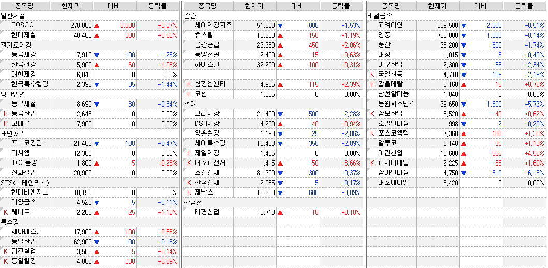Click the K marker beside 동국산업

click(x=6, y=114)
